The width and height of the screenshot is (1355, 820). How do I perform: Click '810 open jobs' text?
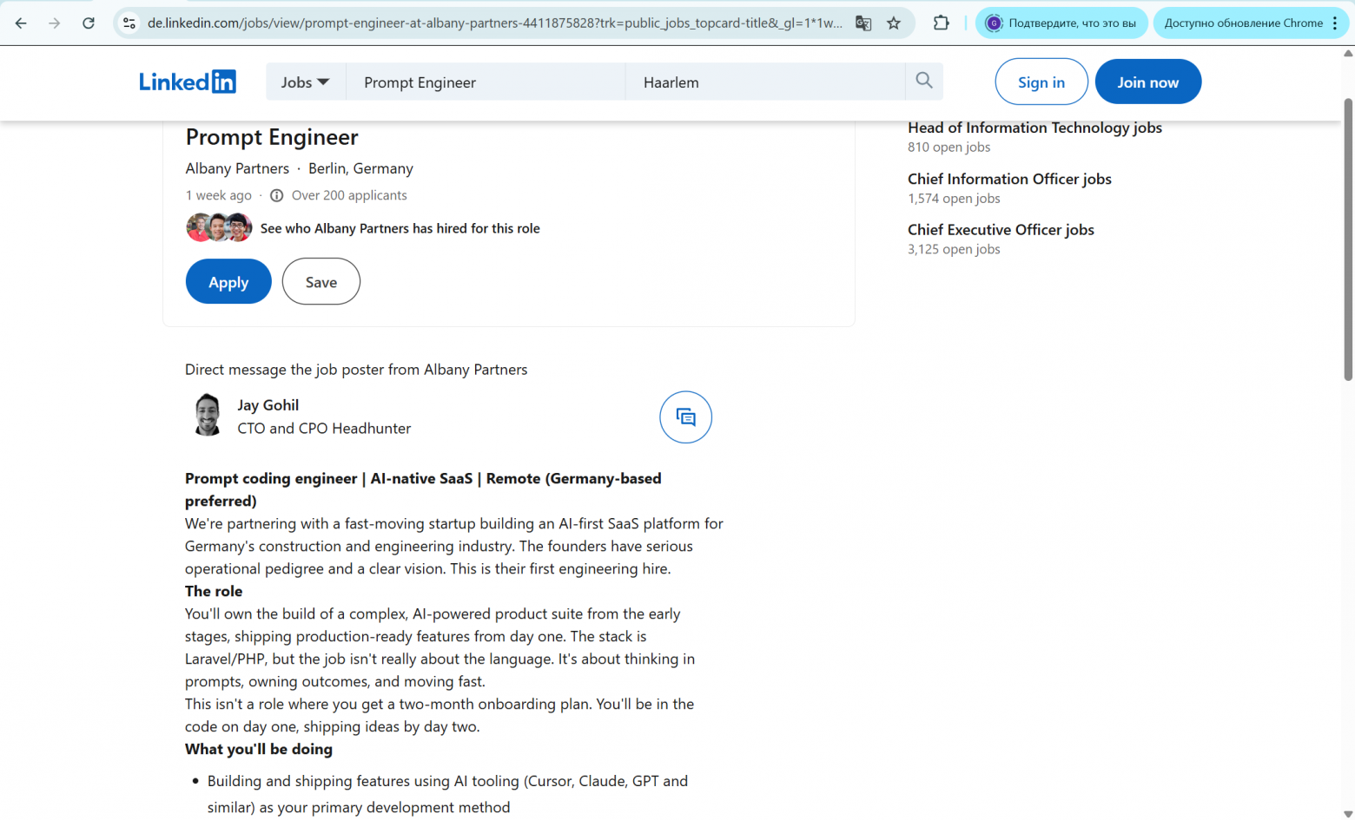click(x=948, y=148)
